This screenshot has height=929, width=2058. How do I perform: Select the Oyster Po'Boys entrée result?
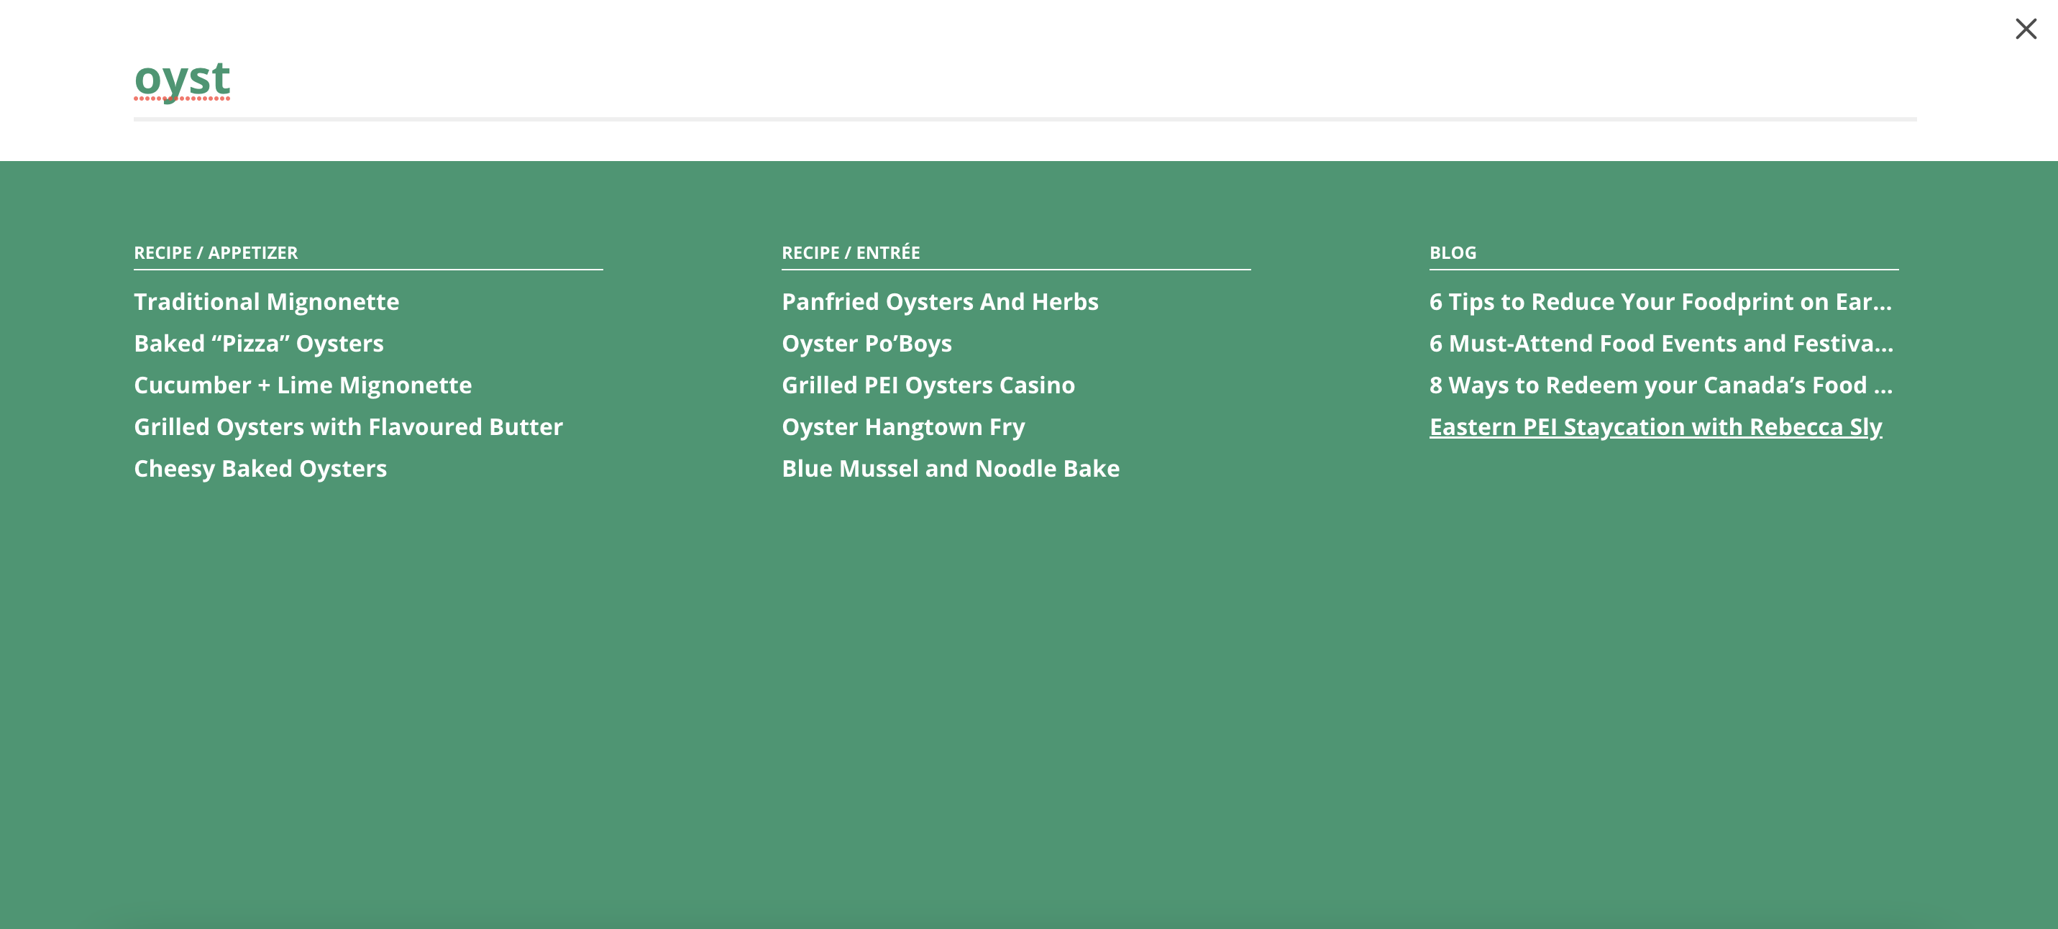pos(866,344)
